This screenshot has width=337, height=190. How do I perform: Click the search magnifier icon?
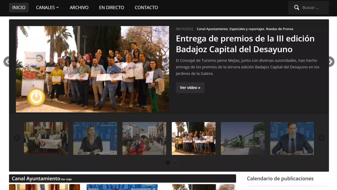[x=297, y=8]
